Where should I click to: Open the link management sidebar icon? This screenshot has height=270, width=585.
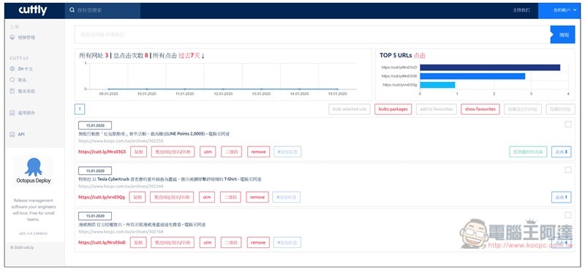(12, 37)
